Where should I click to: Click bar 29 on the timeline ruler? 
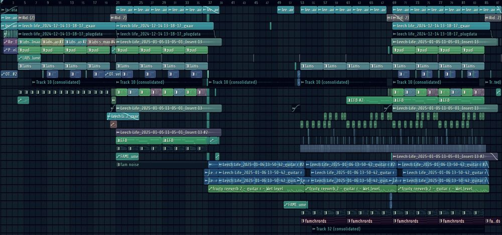pyautogui.click(x=164, y=3)
